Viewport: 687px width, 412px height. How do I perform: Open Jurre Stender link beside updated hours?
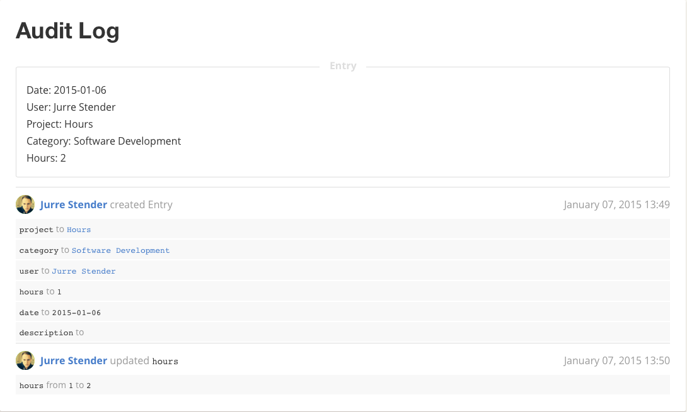(x=74, y=361)
